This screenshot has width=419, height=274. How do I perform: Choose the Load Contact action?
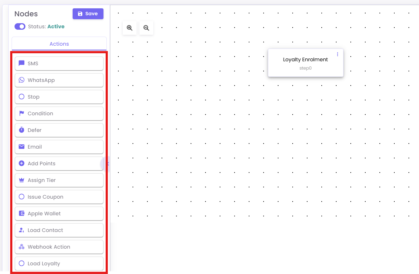(x=59, y=230)
